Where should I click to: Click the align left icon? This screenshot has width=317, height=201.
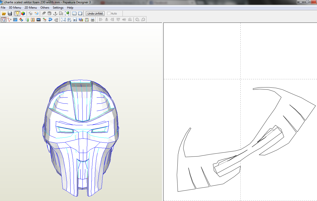coord(101,20)
